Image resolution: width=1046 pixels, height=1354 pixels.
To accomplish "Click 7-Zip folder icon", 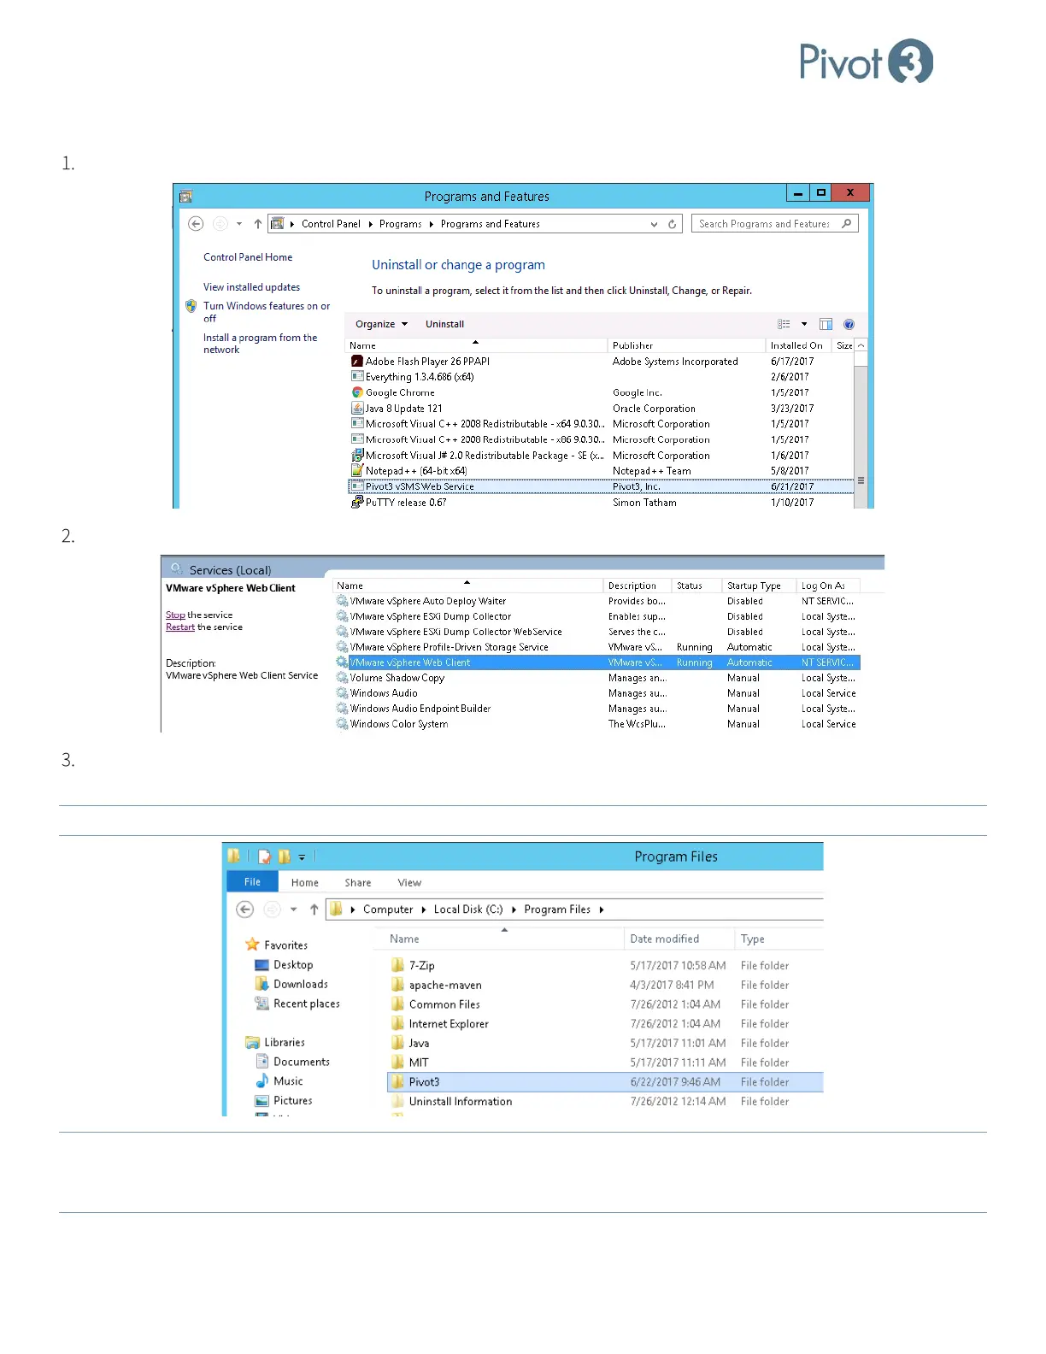I will pos(397,965).
